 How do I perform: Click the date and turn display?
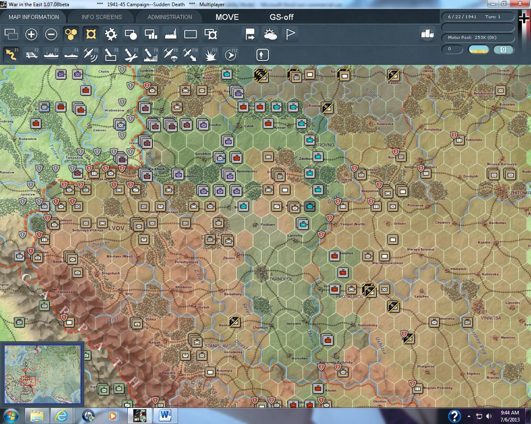(478, 17)
